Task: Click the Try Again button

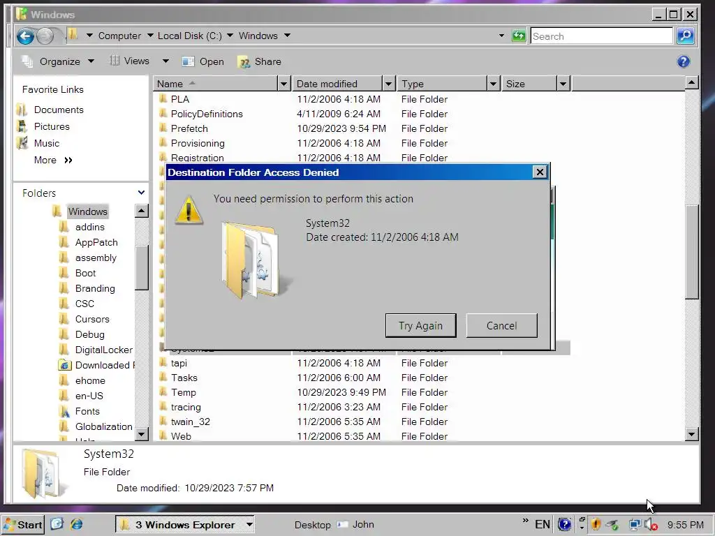Action: (420, 325)
